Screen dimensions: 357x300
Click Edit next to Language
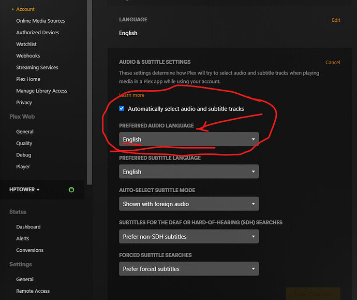[x=336, y=20]
